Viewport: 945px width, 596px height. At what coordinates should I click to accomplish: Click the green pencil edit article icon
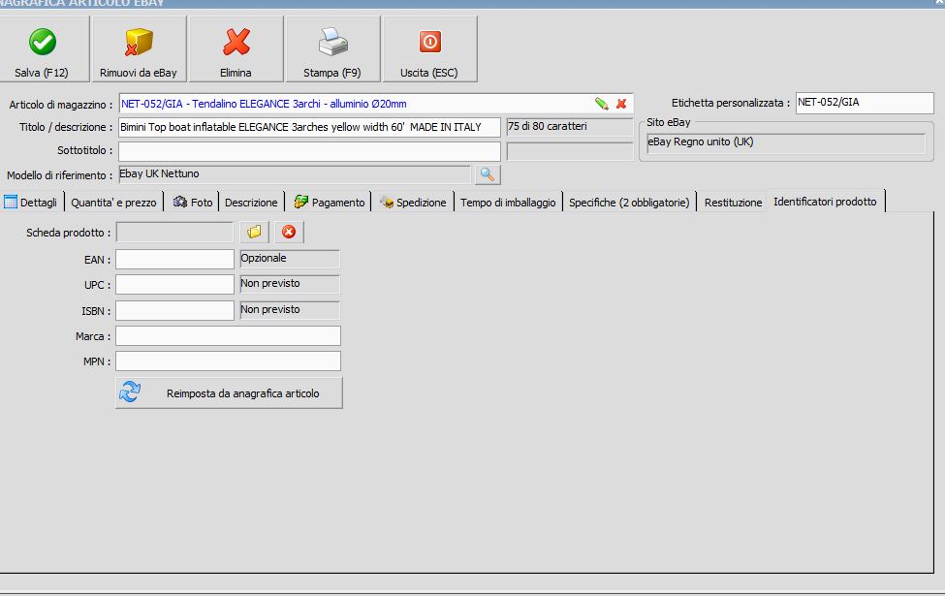coord(601,104)
